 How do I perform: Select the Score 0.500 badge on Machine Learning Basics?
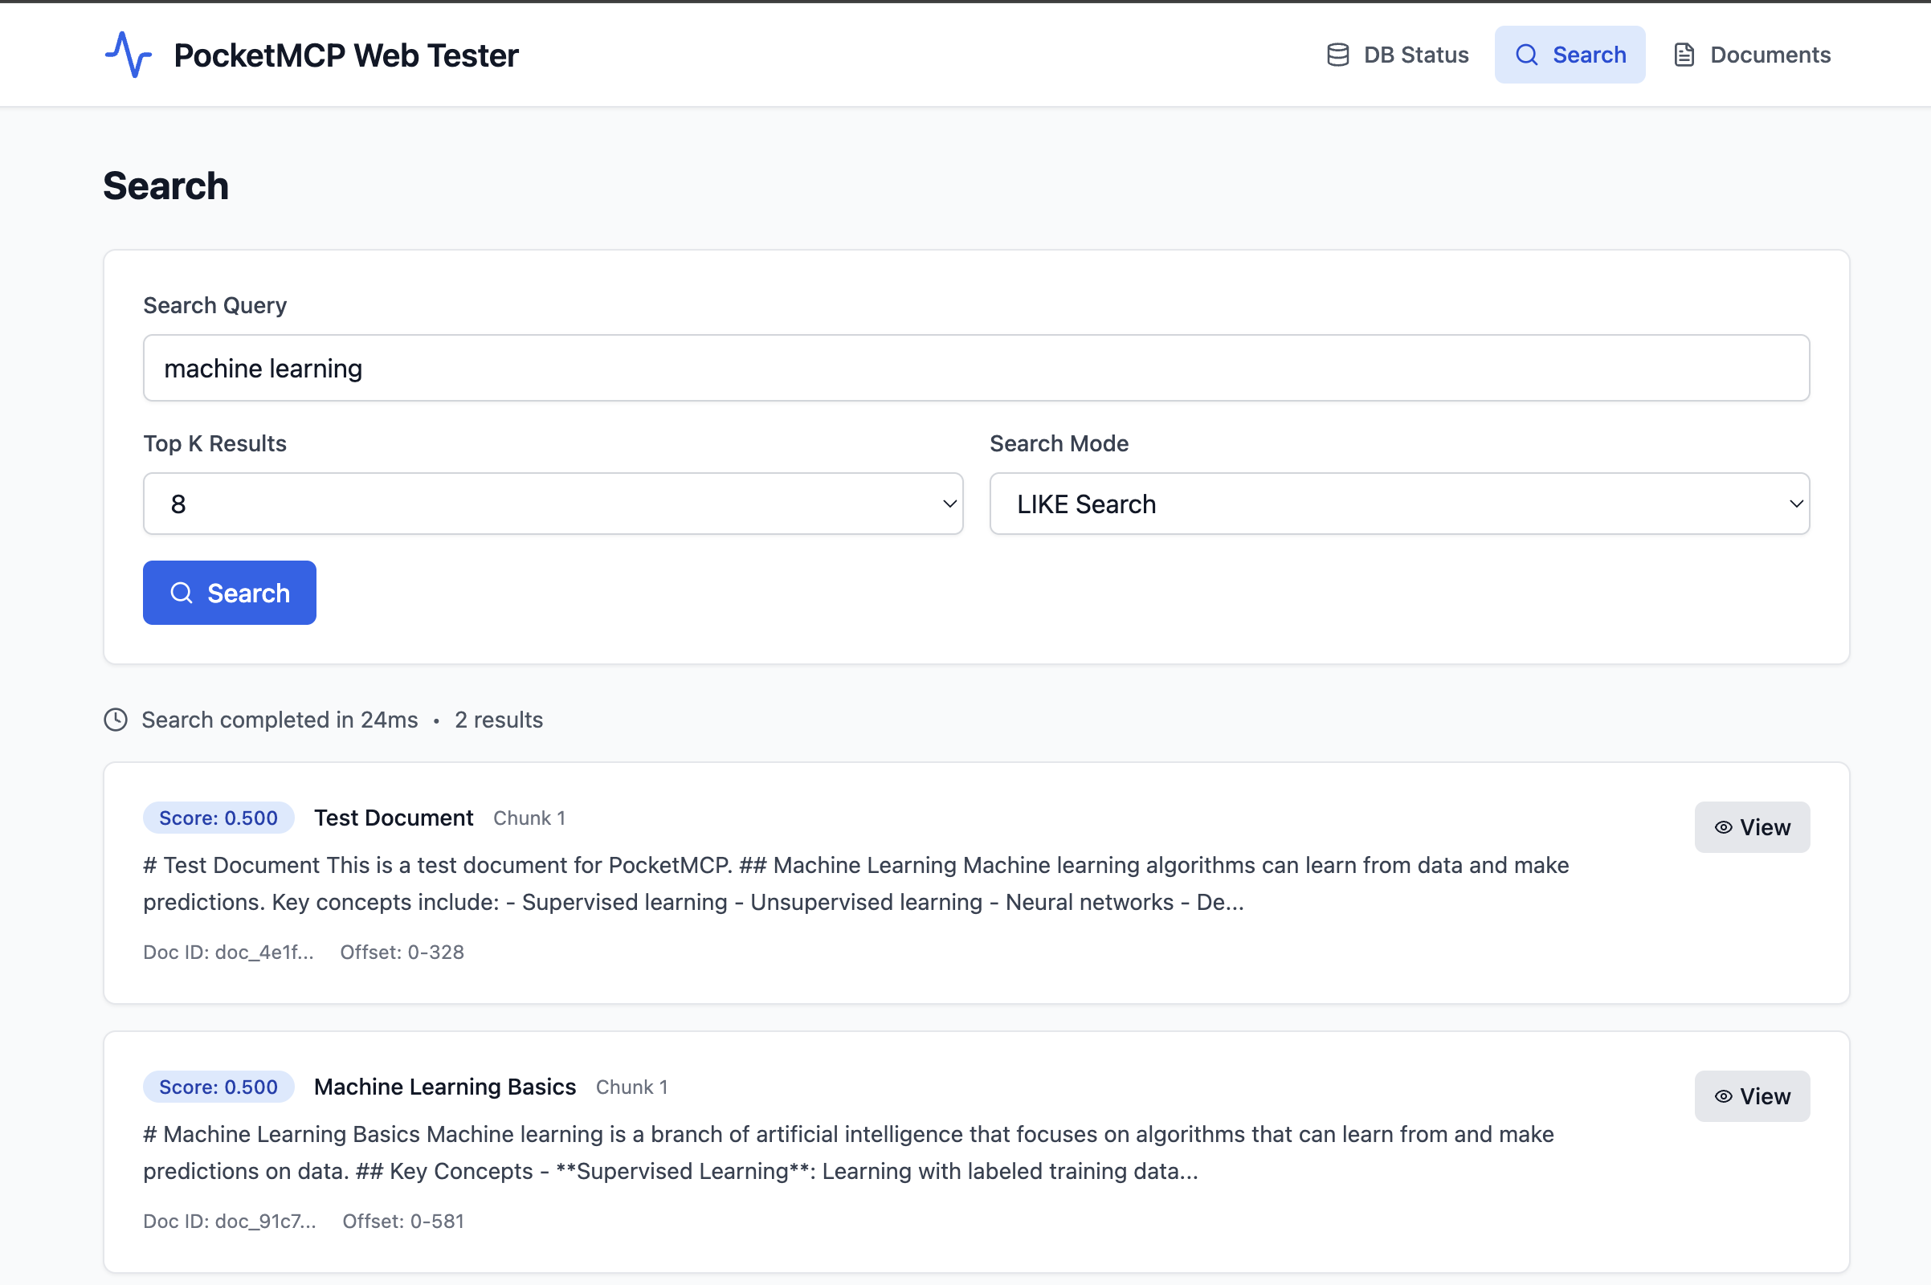click(218, 1086)
